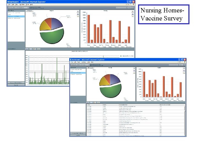Click bottom icon beside front window Region pie

pyautogui.click(x=134, y=73)
